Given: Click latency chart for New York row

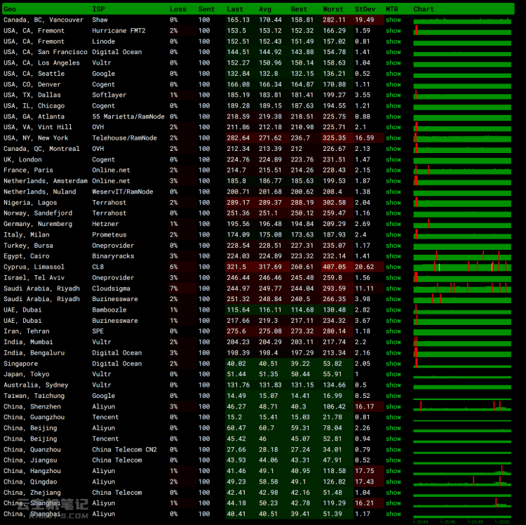Looking at the screenshot, I should tap(462, 138).
